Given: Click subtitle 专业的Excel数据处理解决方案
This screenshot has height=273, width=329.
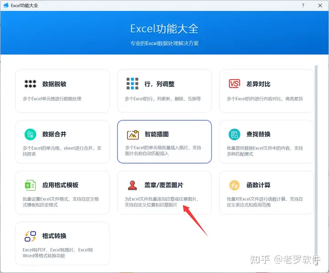Looking at the screenshot, I should [x=164, y=43].
